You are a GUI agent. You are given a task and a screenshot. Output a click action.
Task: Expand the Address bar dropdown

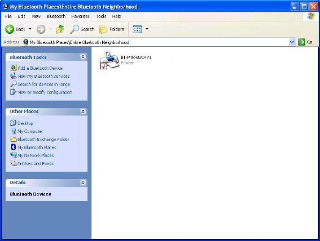pyautogui.click(x=292, y=42)
